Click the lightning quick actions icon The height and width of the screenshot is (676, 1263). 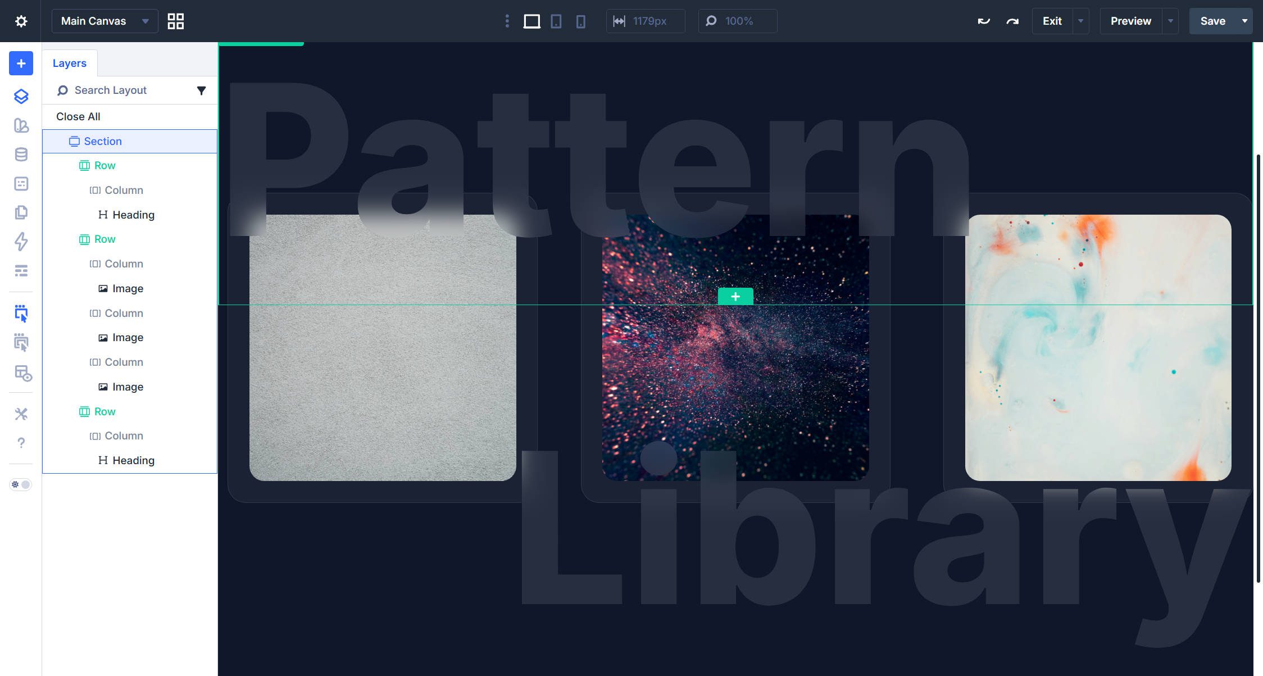tap(21, 242)
